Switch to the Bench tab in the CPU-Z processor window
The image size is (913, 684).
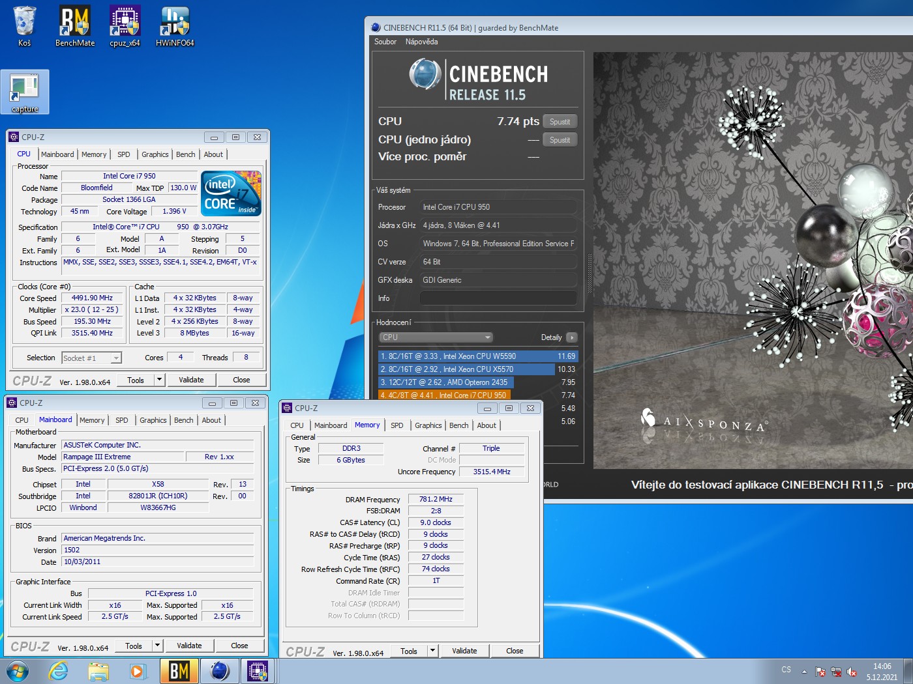pyautogui.click(x=186, y=154)
